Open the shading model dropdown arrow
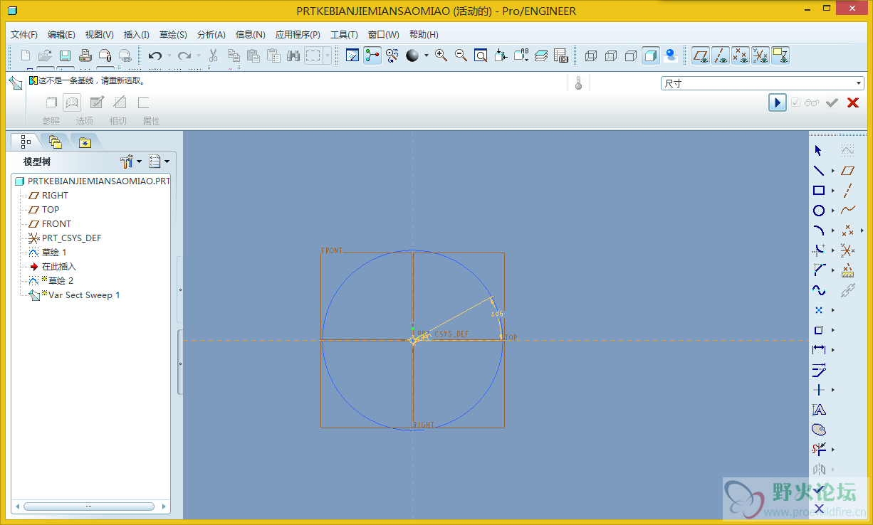873x525 pixels. pyautogui.click(x=427, y=55)
